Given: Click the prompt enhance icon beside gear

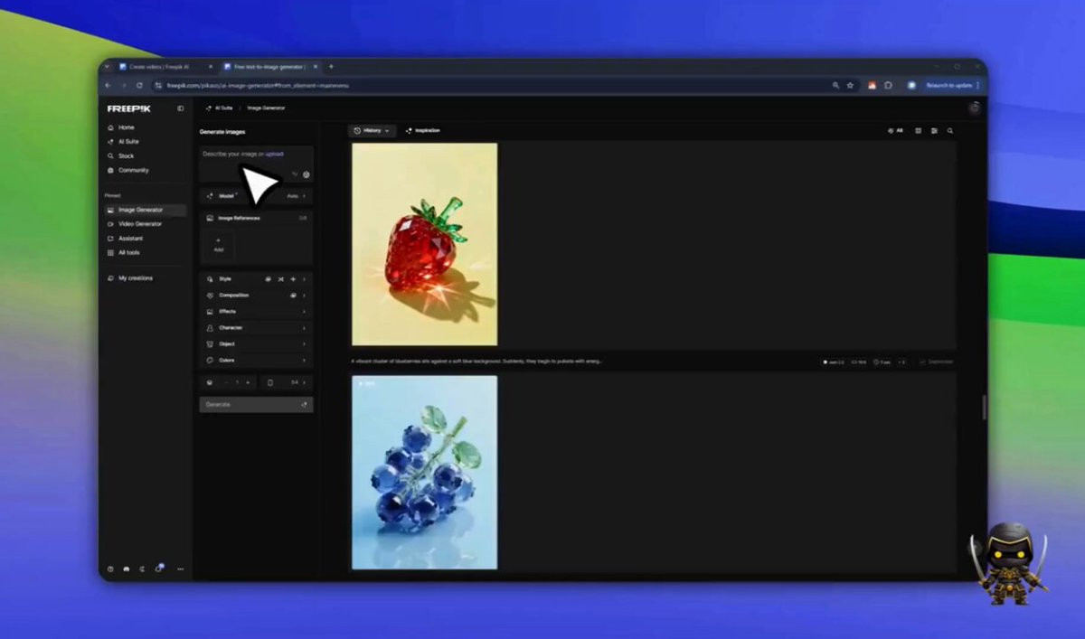Looking at the screenshot, I should pyautogui.click(x=294, y=174).
